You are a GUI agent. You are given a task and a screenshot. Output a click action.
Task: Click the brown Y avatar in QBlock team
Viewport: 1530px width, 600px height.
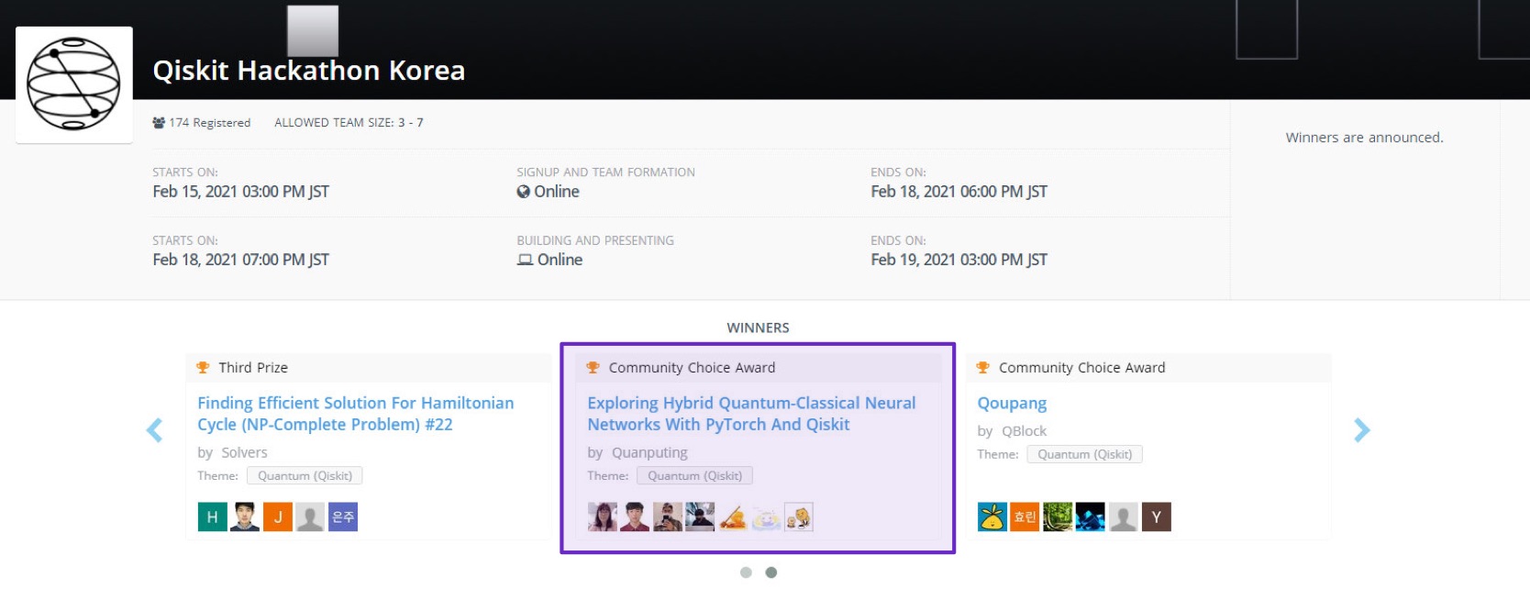click(1156, 517)
